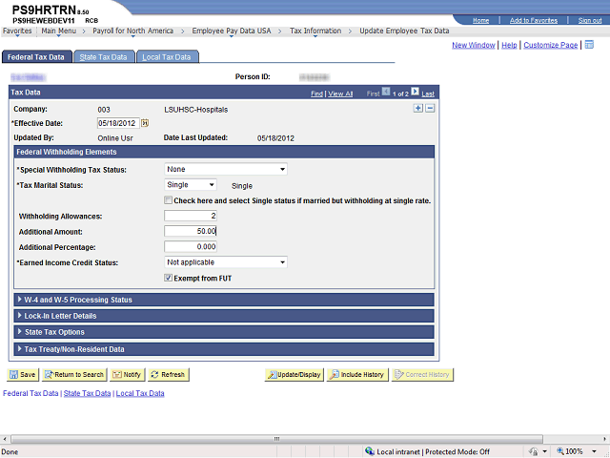Show the previous tax data row
The image size is (610, 458).
click(387, 94)
